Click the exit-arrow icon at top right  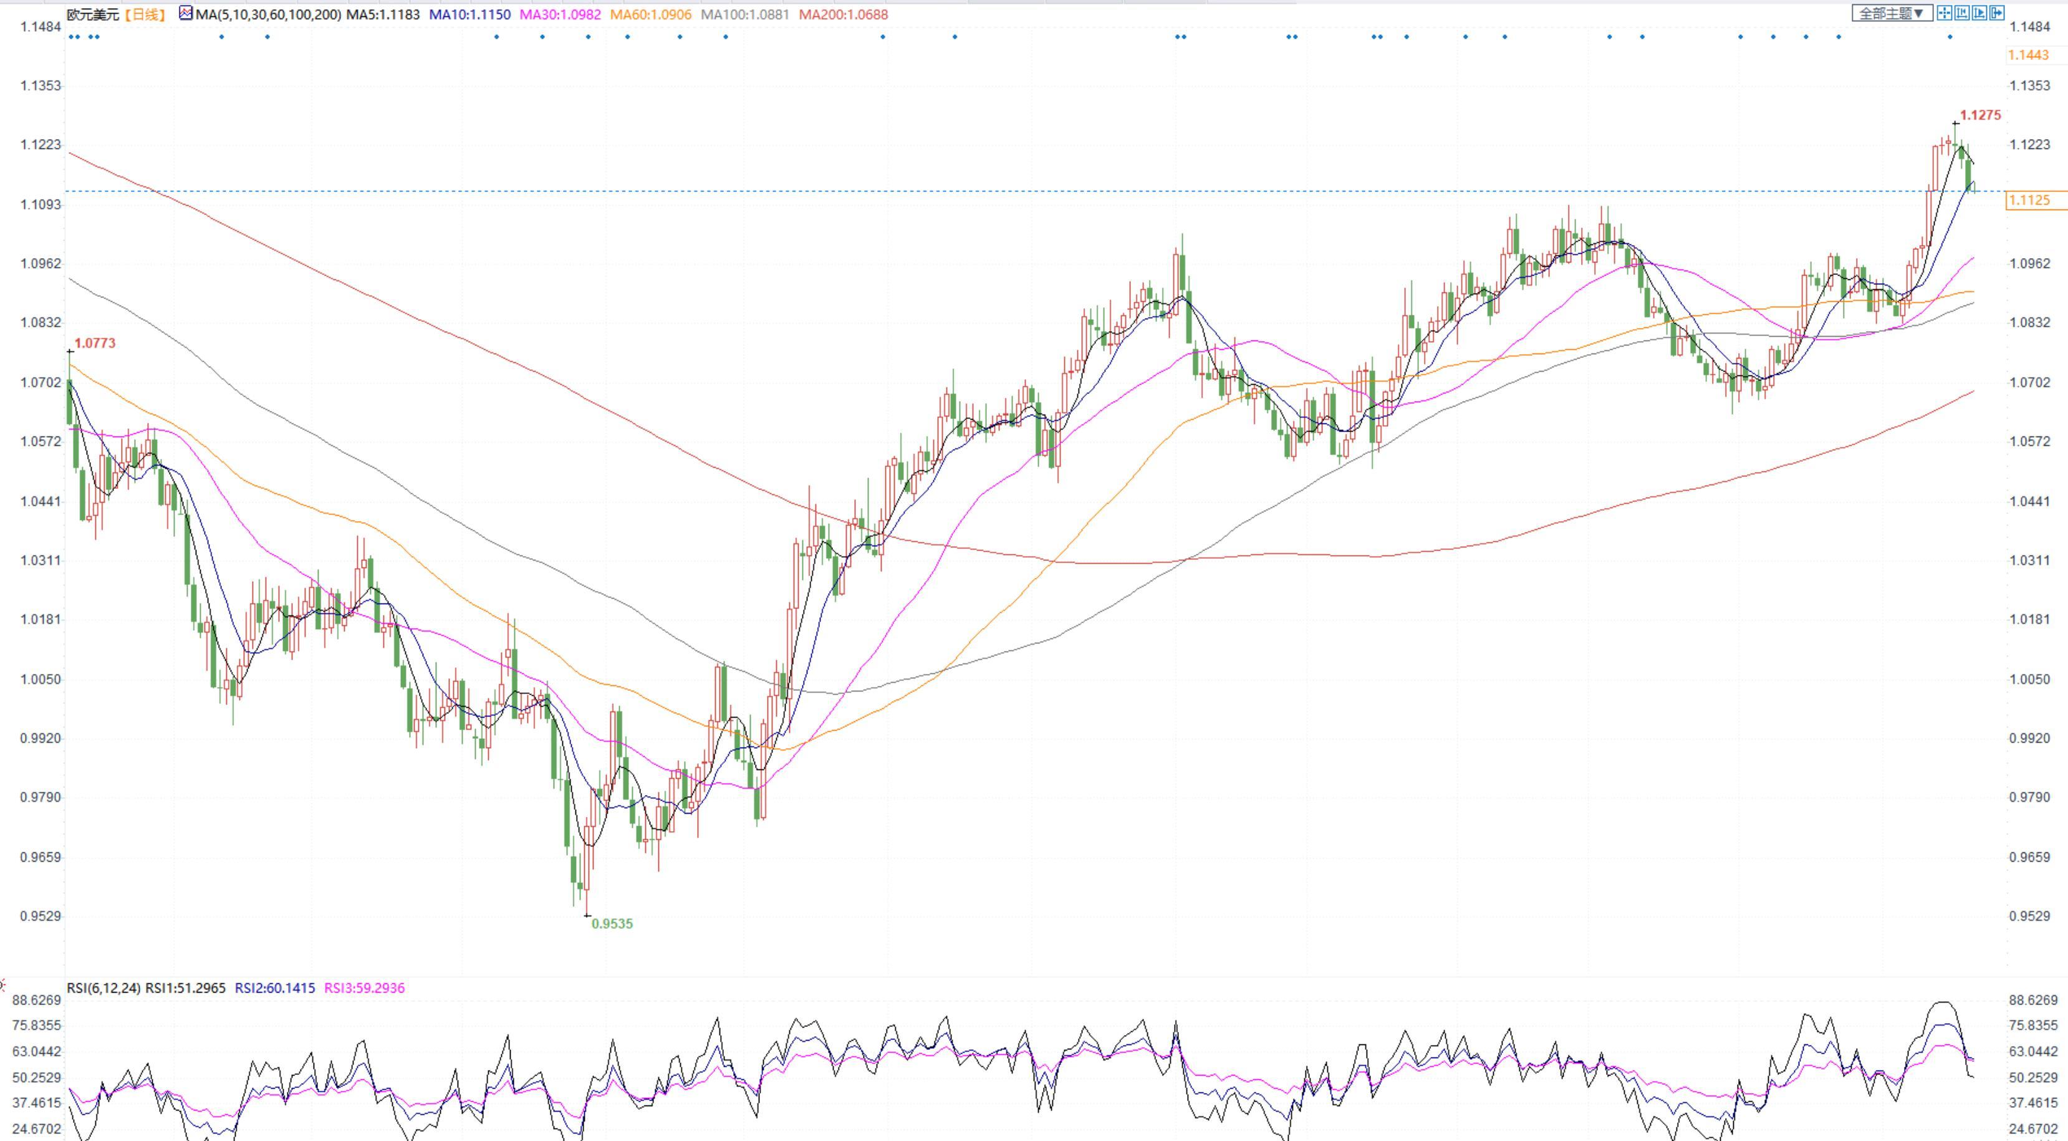click(x=1998, y=13)
